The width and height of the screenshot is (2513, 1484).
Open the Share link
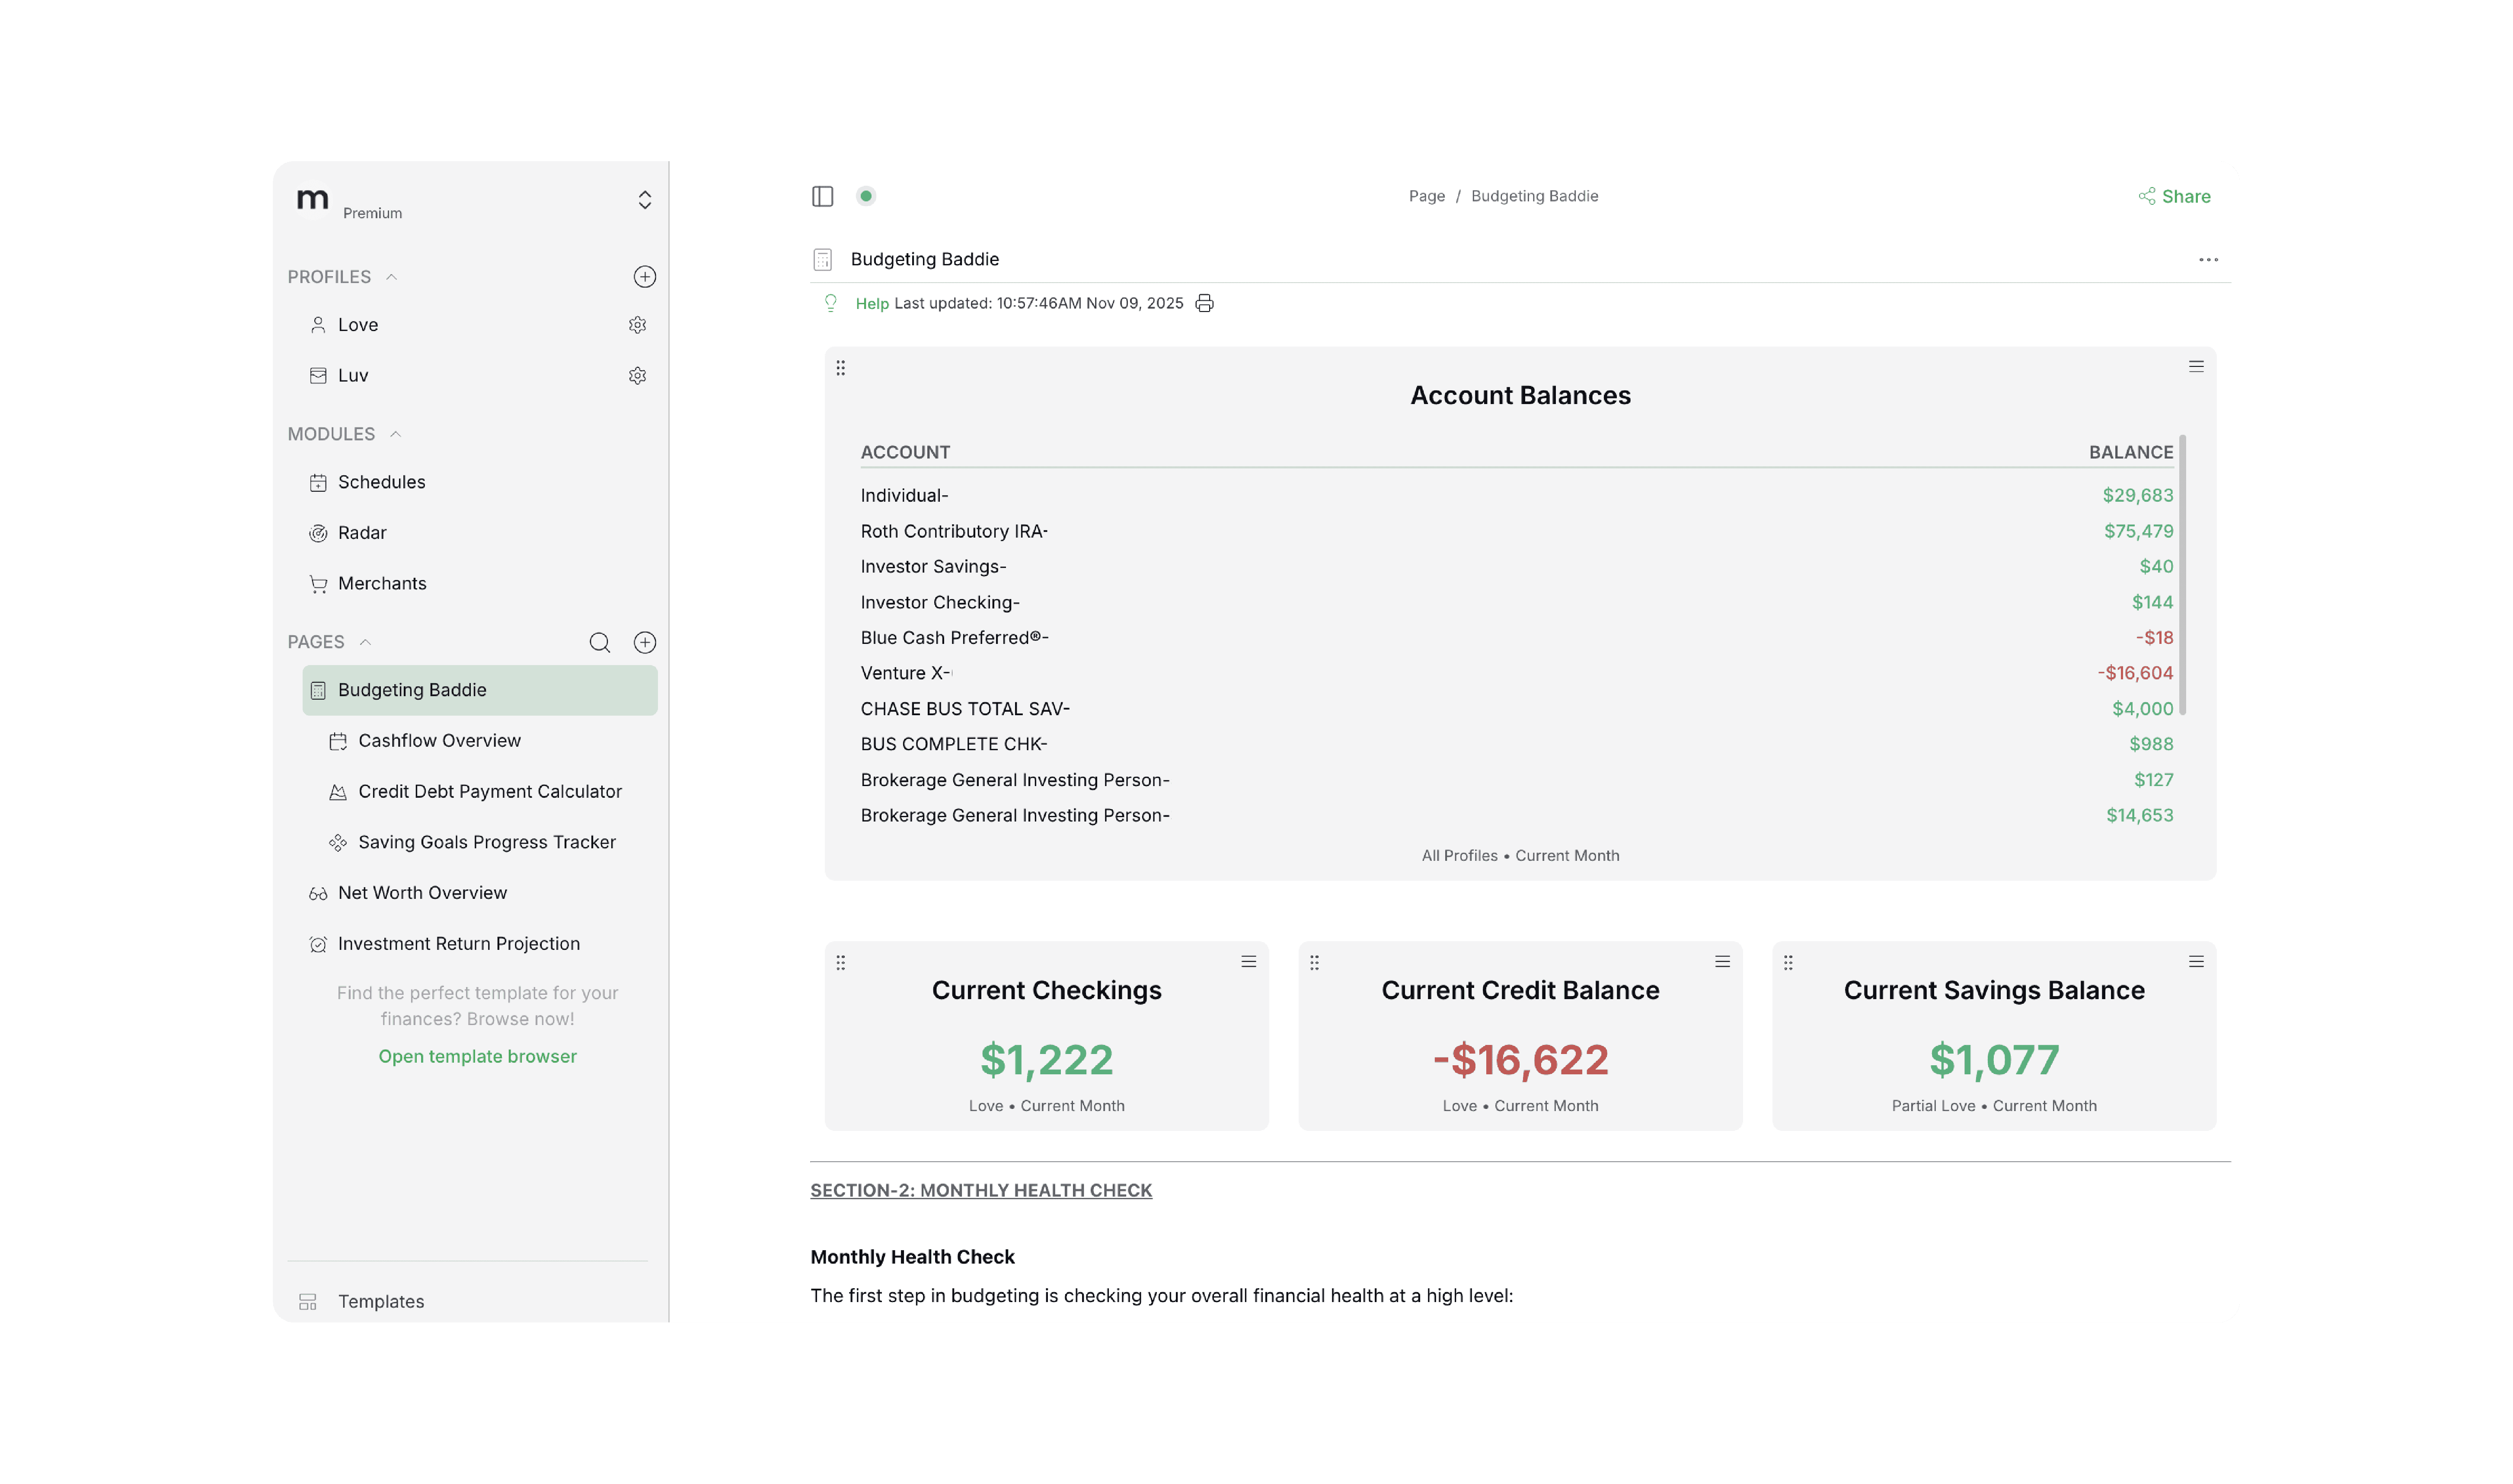tap(2174, 196)
